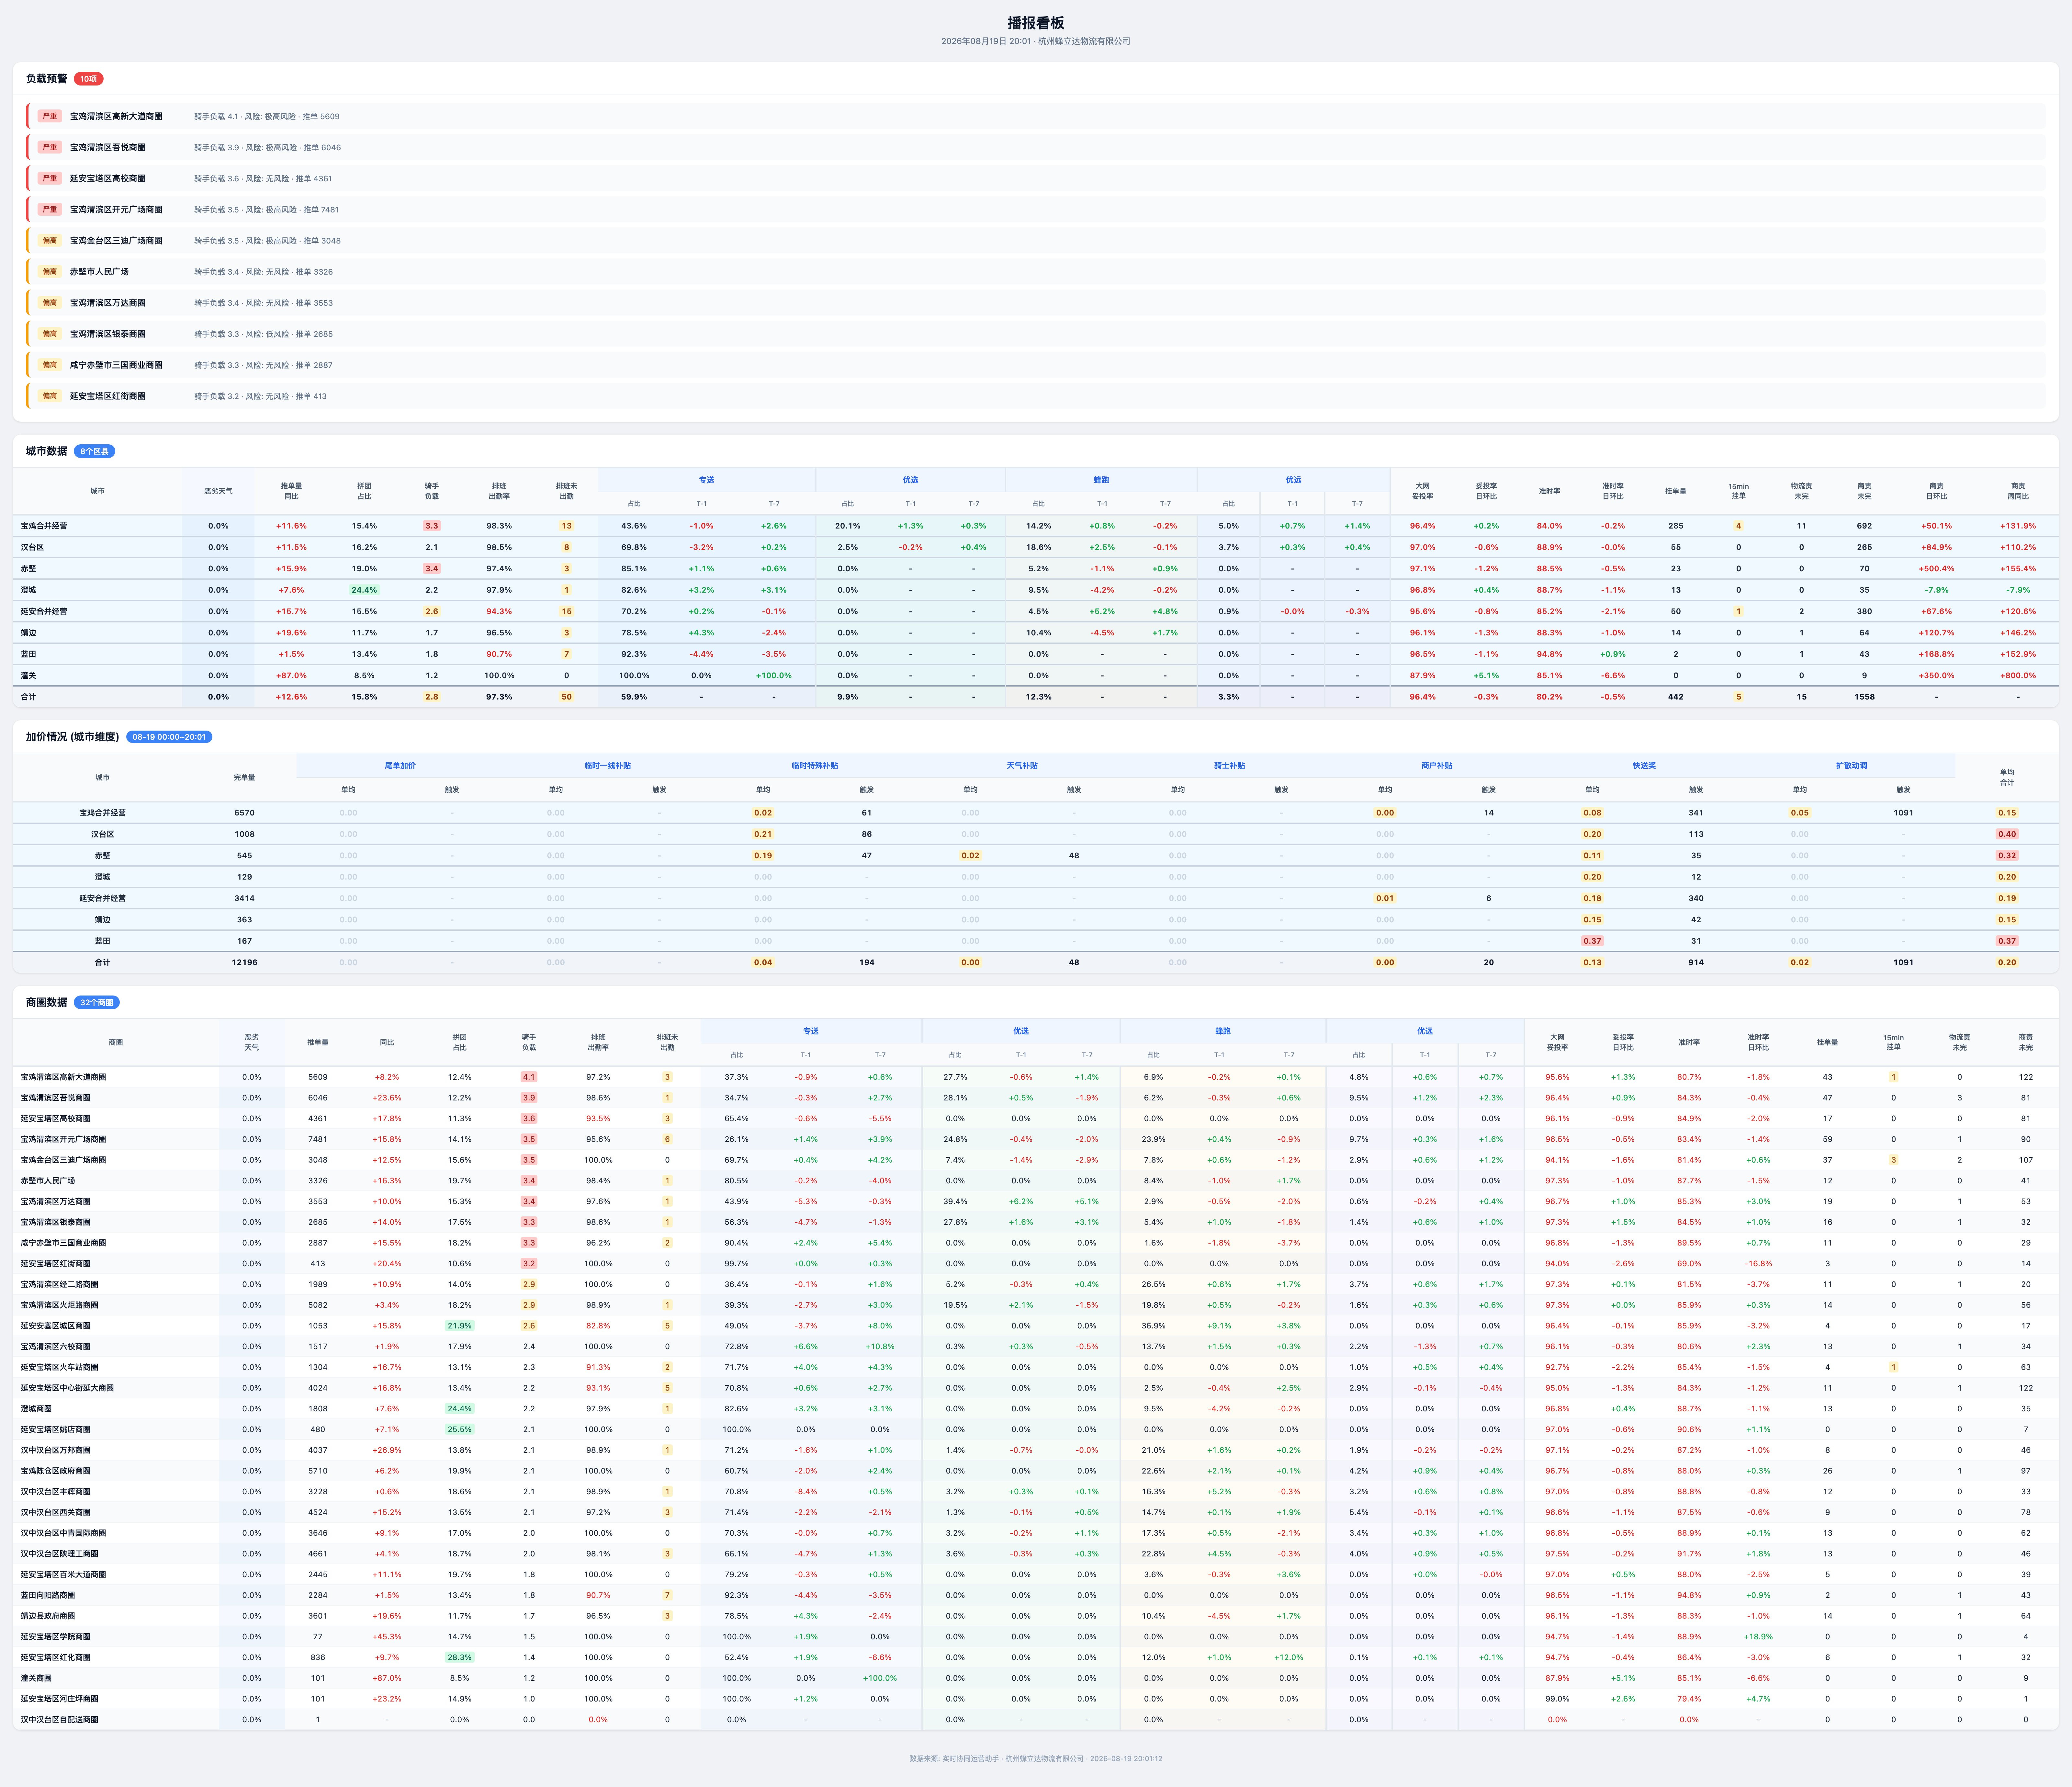Screen dimensions: 2072x1787
Task: Select the 快送奖 column group header
Action: pos(1644,766)
